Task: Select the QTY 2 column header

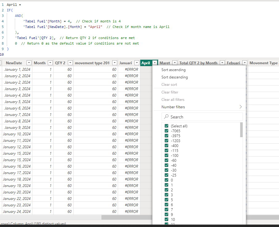Action: pyautogui.click(x=60, y=63)
